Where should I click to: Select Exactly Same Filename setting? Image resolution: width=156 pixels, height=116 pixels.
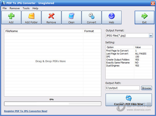pyautogui.click(x=129, y=63)
